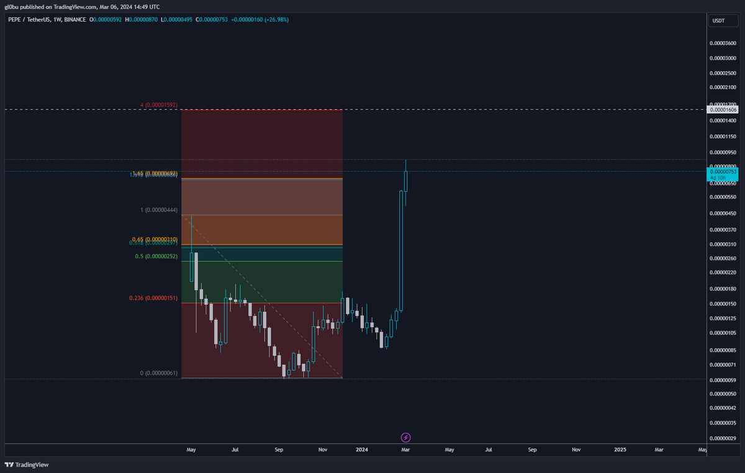Select the Fib level label 4 (0.00001592)

coord(159,106)
